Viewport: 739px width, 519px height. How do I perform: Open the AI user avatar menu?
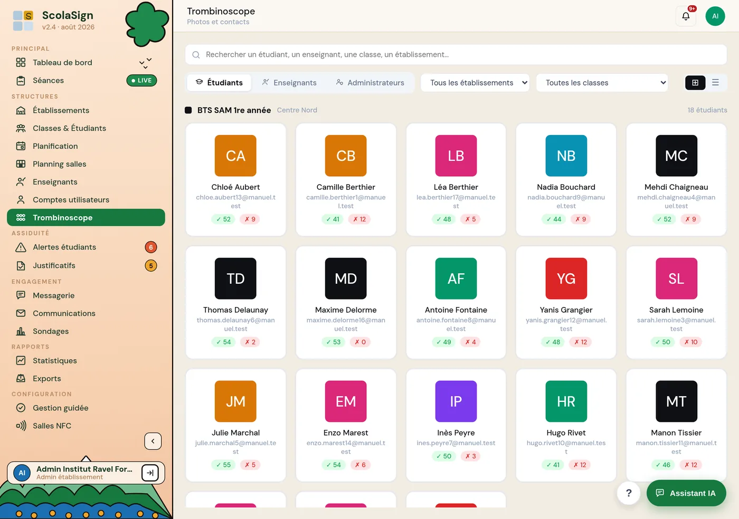coord(715,16)
